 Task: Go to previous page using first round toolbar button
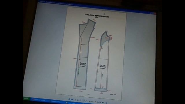point(69,99)
